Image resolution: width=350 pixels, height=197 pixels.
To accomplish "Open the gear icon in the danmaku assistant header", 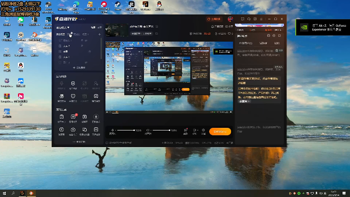I will (x=274, y=35).
